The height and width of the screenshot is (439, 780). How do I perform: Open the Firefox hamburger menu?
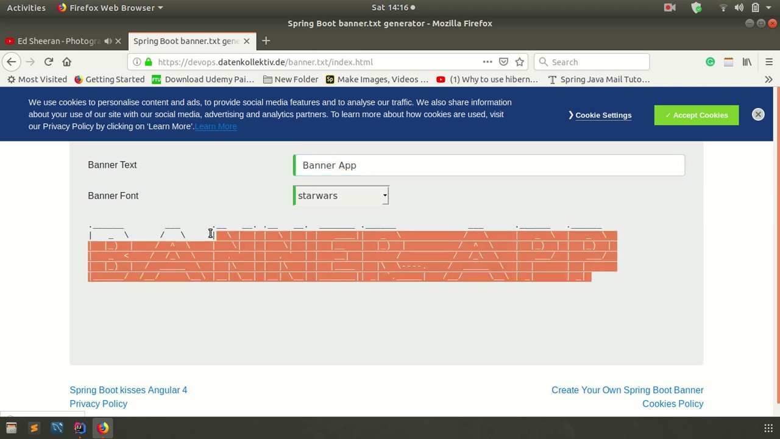[768, 62]
